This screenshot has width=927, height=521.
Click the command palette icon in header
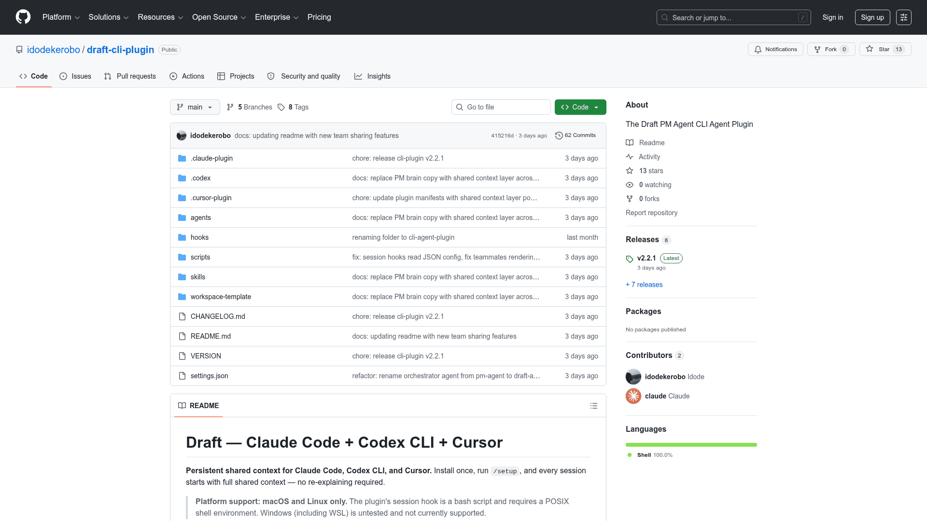(904, 17)
